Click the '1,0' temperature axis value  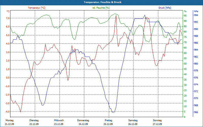coord(8,69)
